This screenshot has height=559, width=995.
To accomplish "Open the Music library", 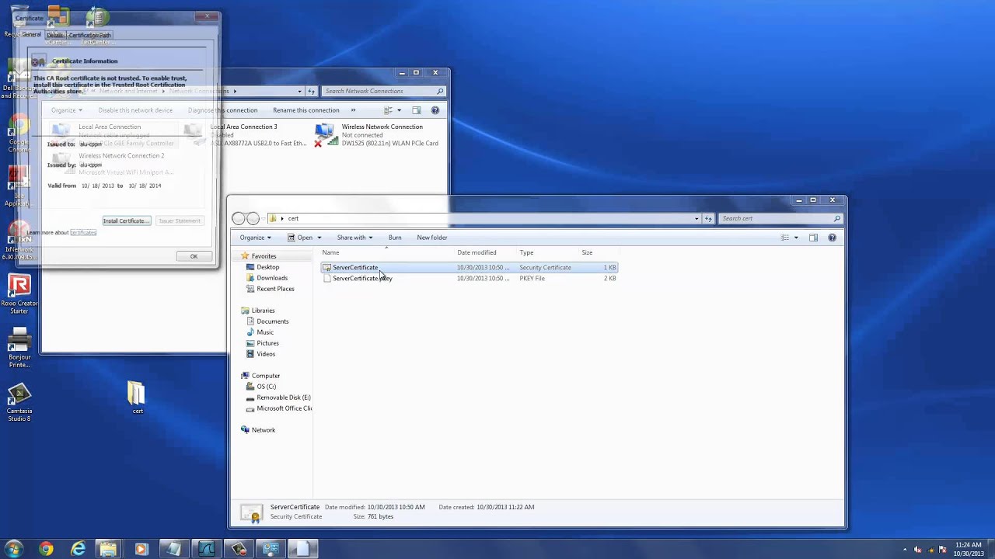I will pyautogui.click(x=265, y=332).
